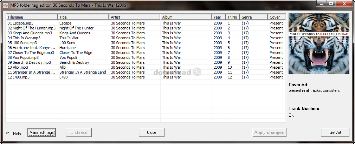
Task: Close window using title bar X
Action: click(x=344, y=4)
